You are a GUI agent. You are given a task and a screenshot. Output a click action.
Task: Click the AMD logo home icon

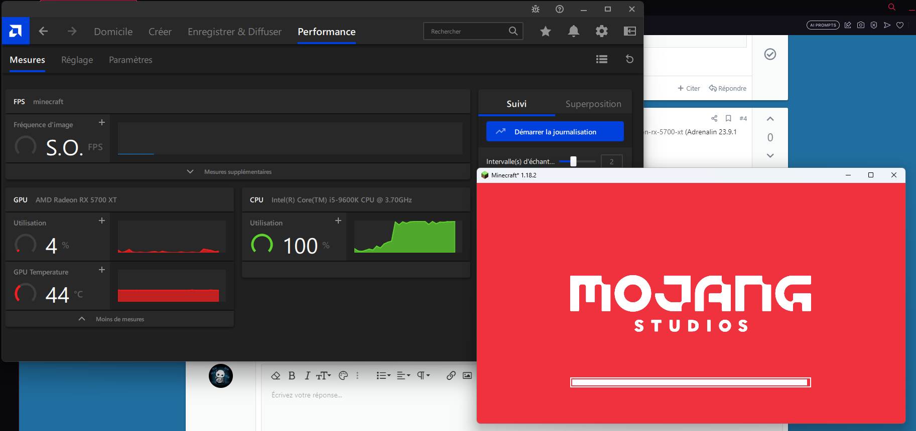pyautogui.click(x=16, y=31)
